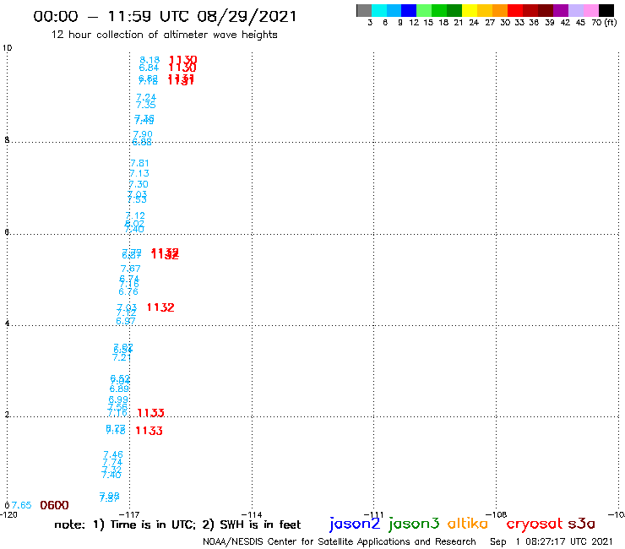Screen dimensions: 625x549
Task: Click wave height value 6.89
Action: 119,389
